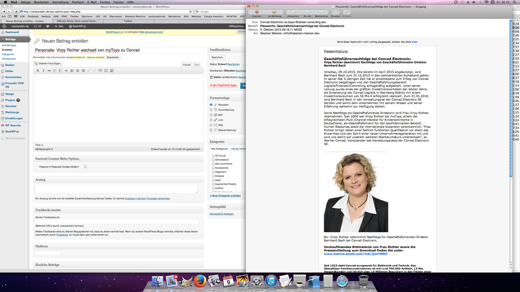Viewport: 520px width, 292px height.
Task: Insert bulleted list in editor
Action: pos(55,70)
